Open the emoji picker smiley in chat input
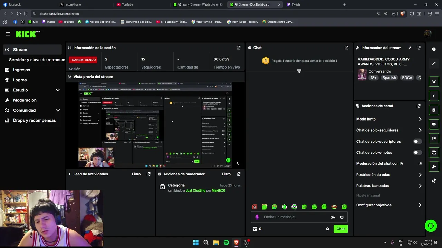 [342, 217]
